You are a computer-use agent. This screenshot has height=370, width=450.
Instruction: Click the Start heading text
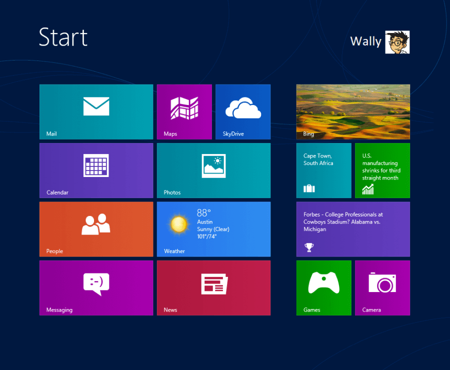pyautogui.click(x=63, y=37)
